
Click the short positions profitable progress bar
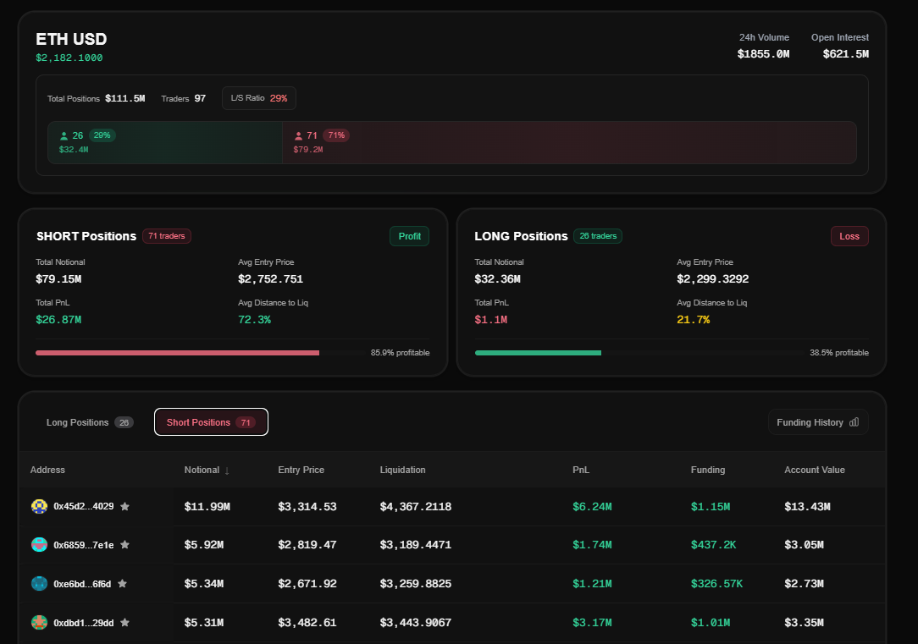178,353
